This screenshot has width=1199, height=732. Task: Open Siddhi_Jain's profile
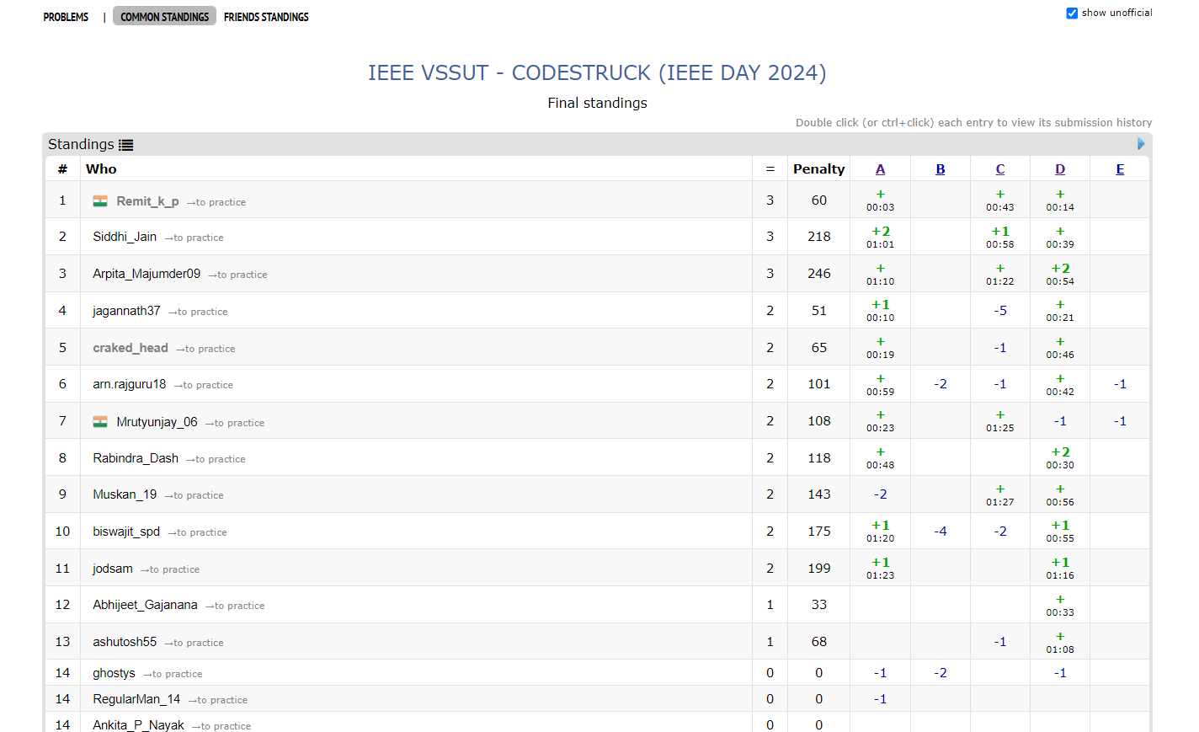125,237
